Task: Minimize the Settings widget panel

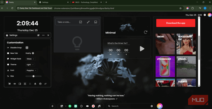Action: (43, 35)
